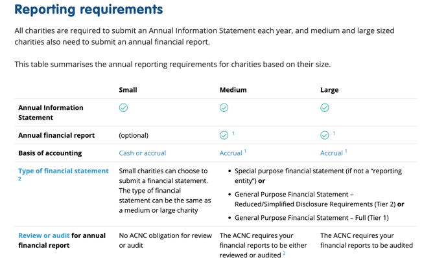
Task: Open the Medium column 'Accrual' link
Action: 231,153
